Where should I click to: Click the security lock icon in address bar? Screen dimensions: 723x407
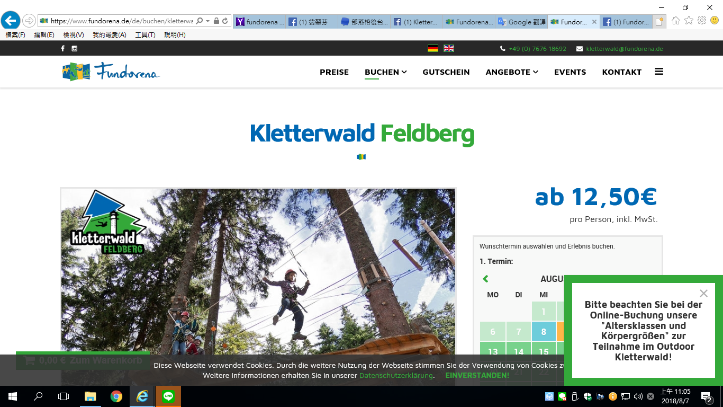(x=216, y=21)
